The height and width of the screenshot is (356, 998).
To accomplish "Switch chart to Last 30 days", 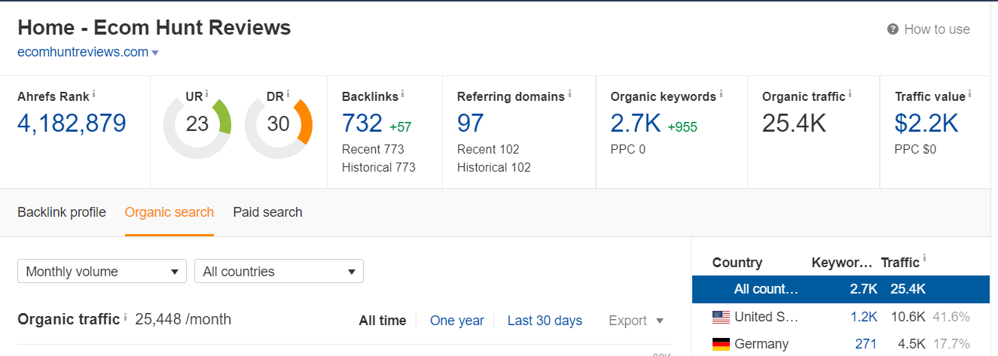I will tap(545, 321).
